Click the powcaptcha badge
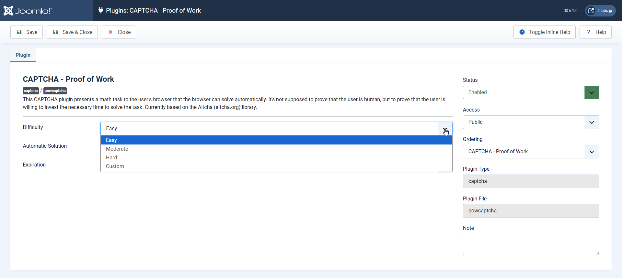 pyautogui.click(x=55, y=91)
